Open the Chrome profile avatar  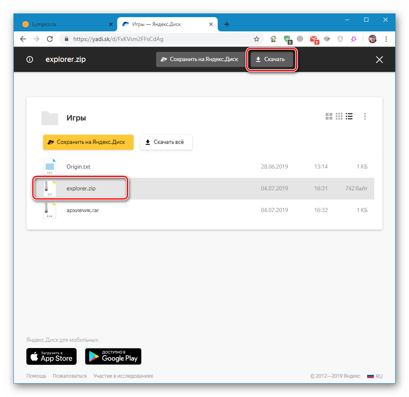point(372,39)
